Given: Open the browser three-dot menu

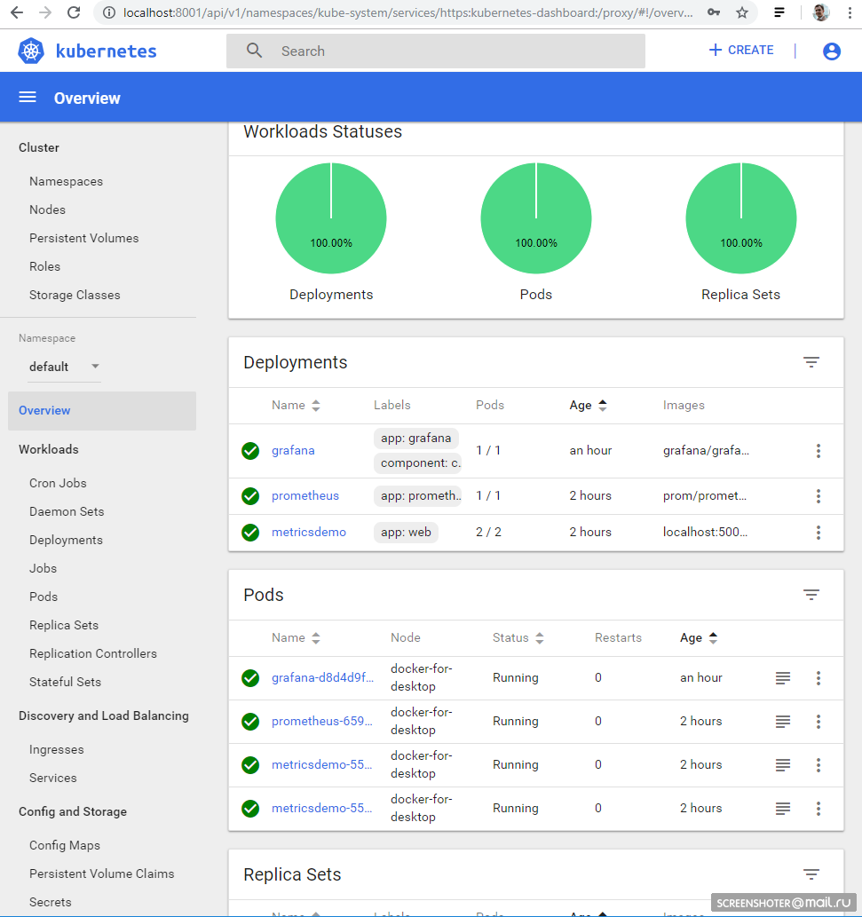Looking at the screenshot, I should click(x=850, y=12).
